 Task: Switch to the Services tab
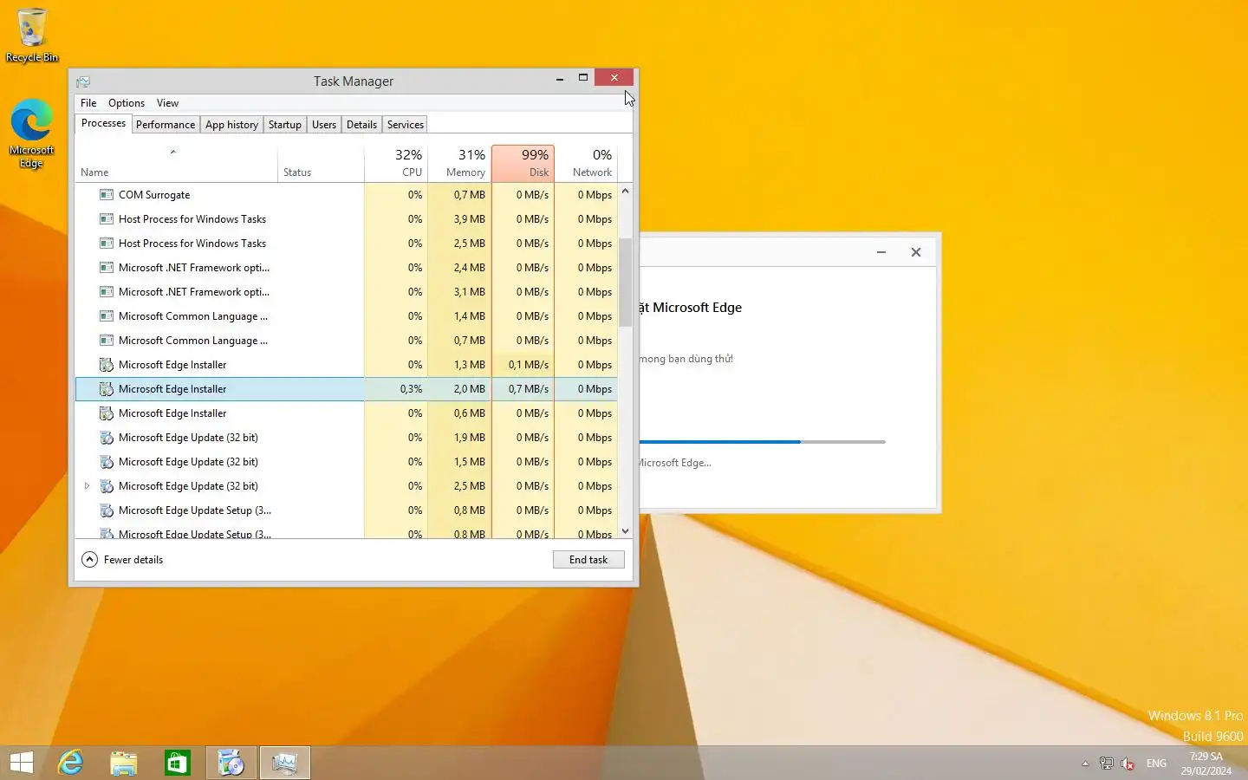[406, 125]
